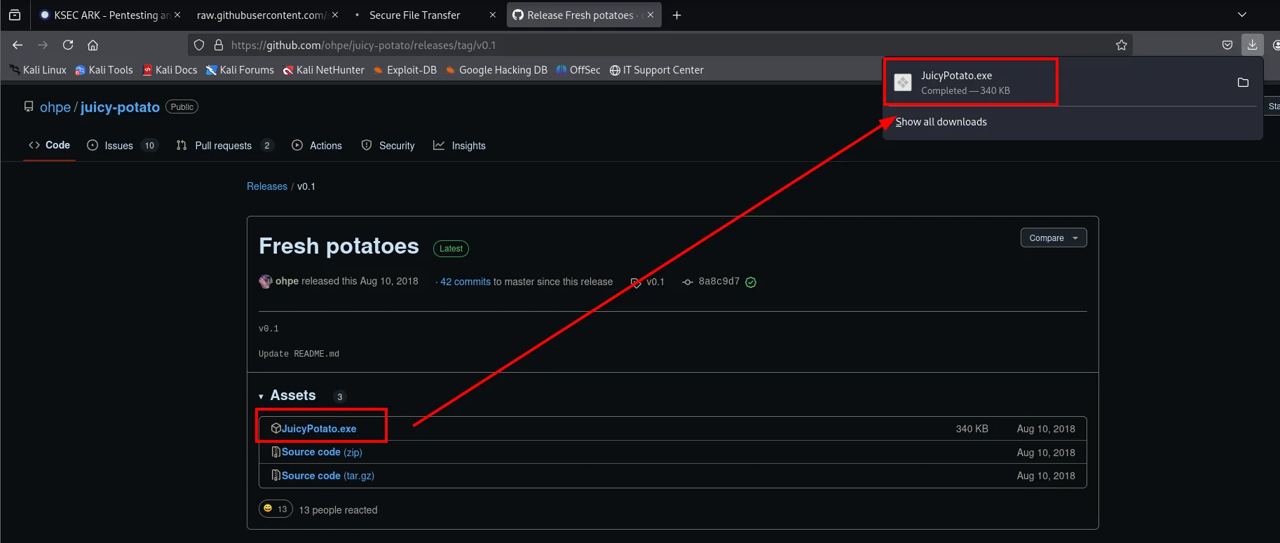
Task: Download Source code (zip) asset
Action: [x=322, y=453]
